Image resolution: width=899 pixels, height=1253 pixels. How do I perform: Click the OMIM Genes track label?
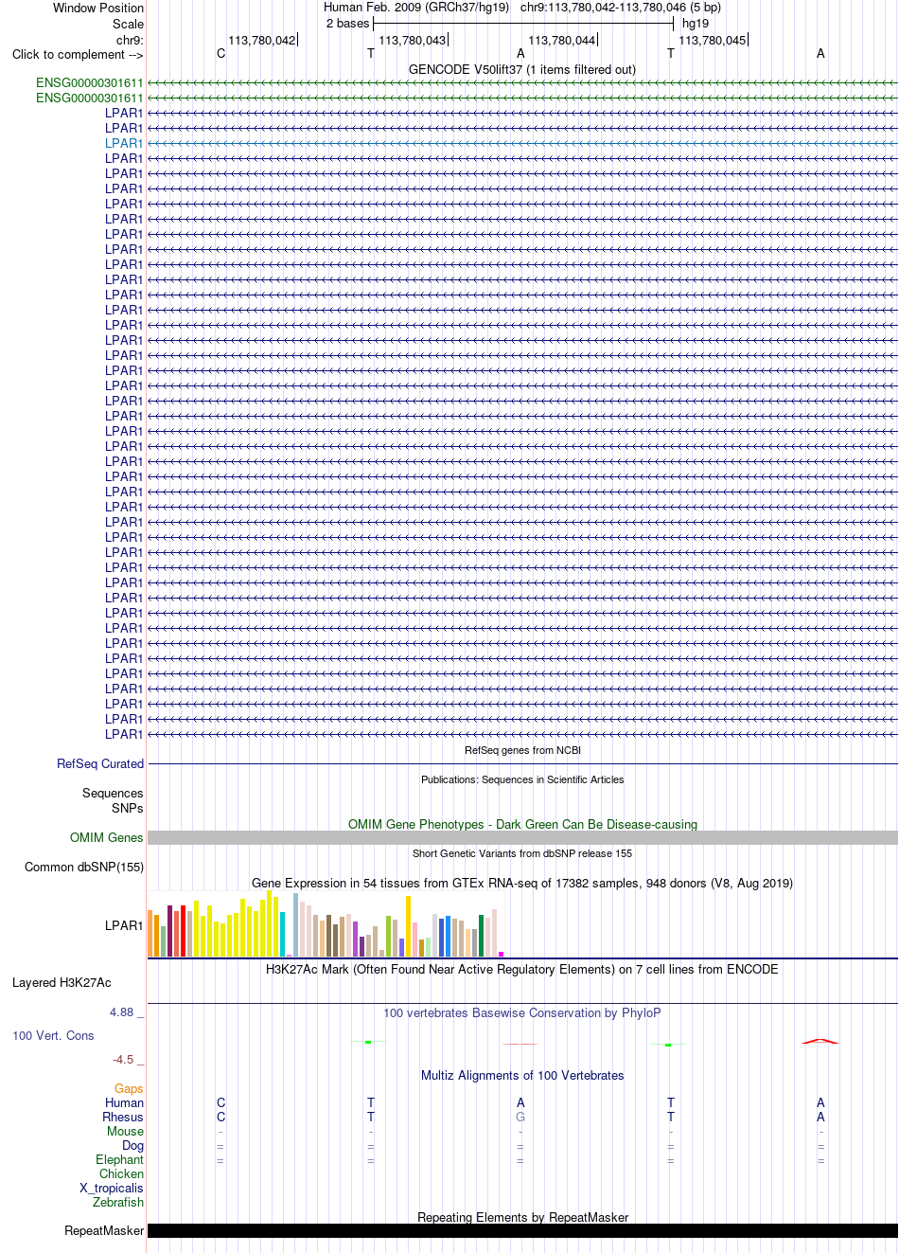[x=107, y=838]
